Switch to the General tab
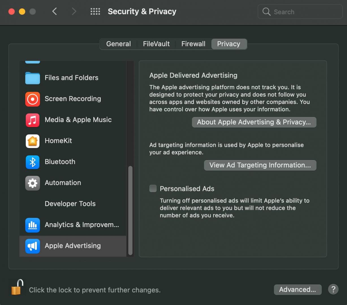The height and width of the screenshot is (305, 347). (x=118, y=44)
